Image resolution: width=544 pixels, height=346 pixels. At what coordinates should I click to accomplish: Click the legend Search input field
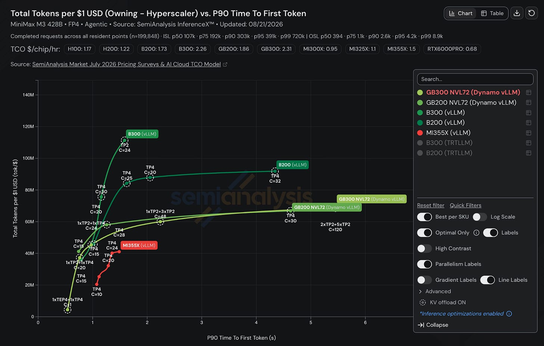pyautogui.click(x=475, y=79)
